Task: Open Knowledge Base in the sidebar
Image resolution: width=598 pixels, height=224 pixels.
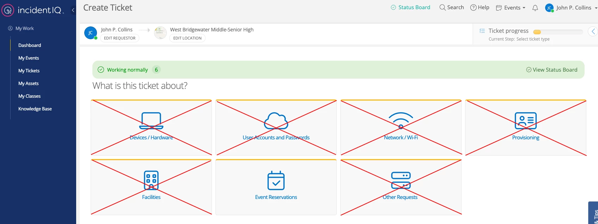Action: pyautogui.click(x=35, y=109)
